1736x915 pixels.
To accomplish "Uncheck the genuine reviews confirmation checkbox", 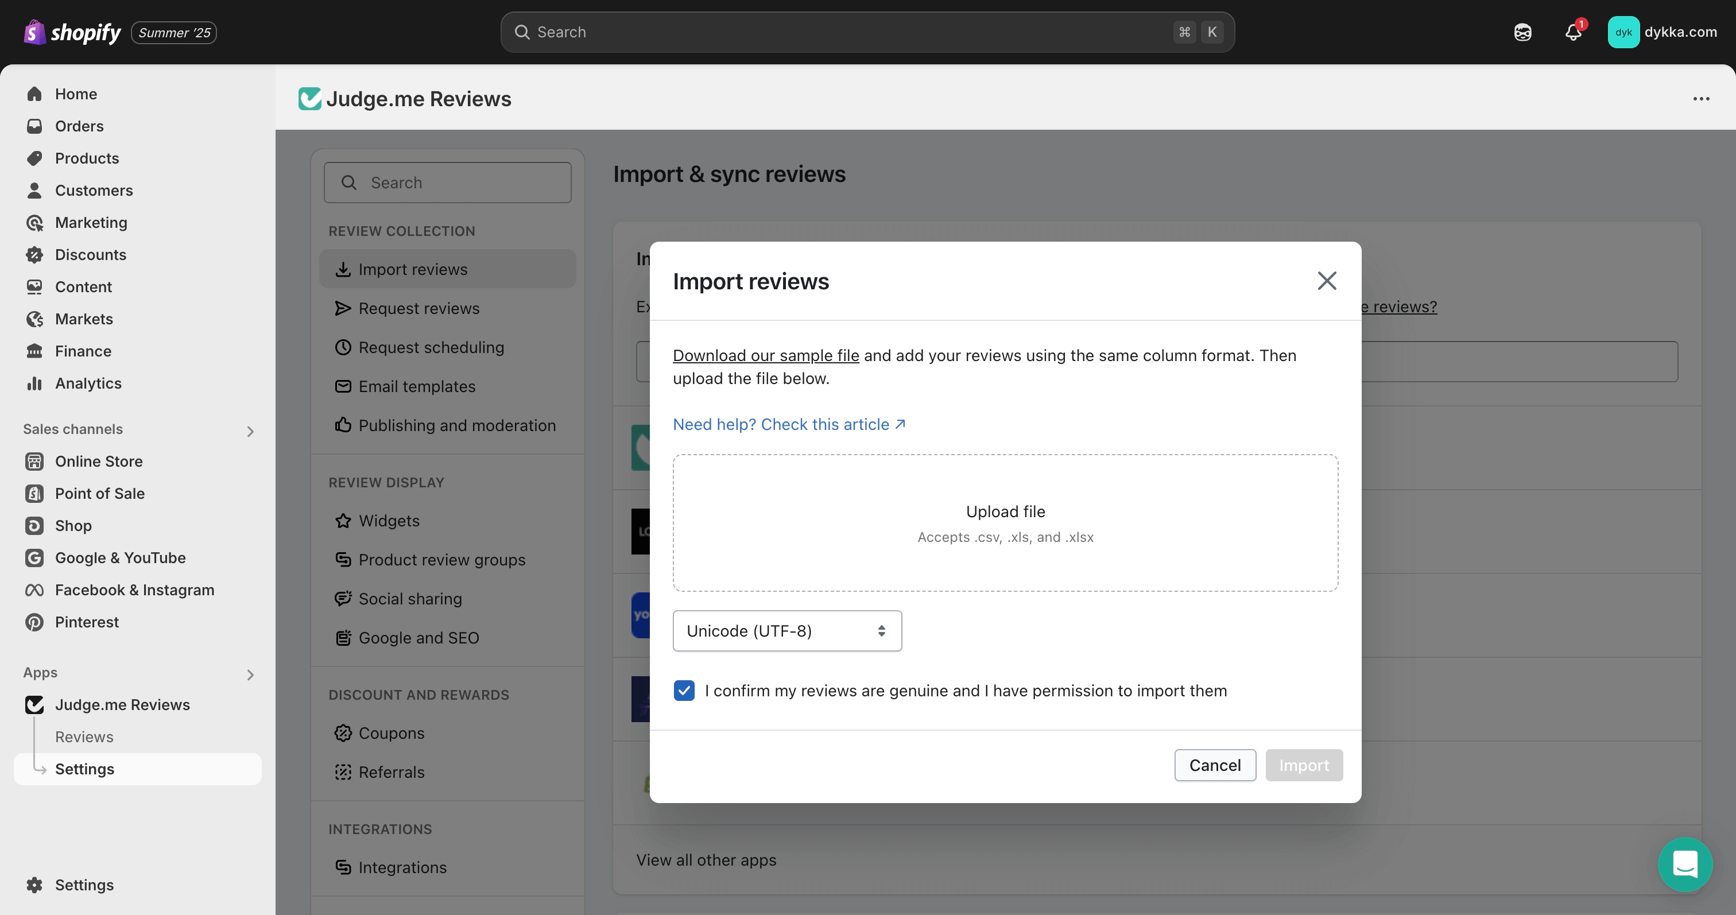I will pyautogui.click(x=684, y=691).
